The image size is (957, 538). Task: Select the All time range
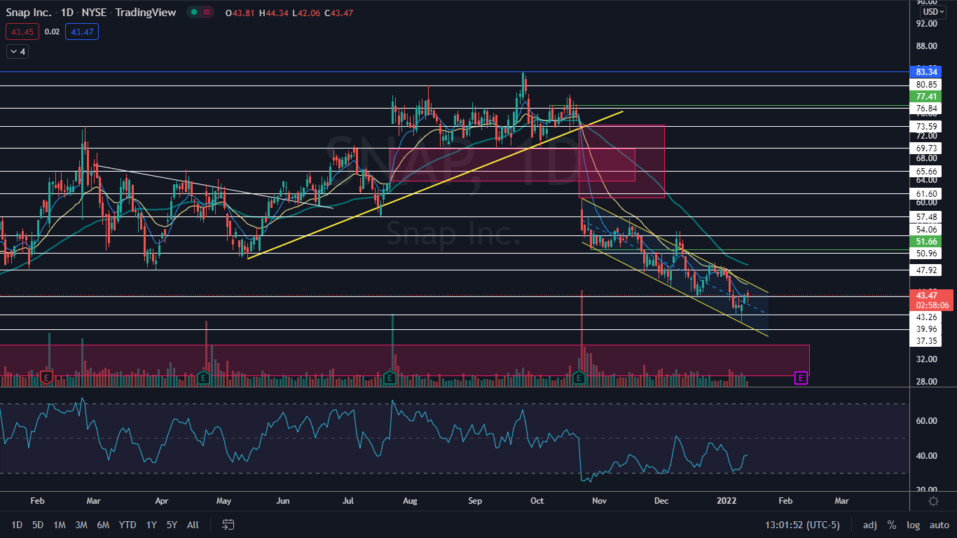pos(193,524)
